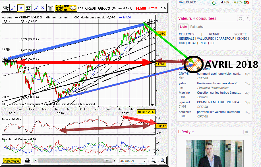
Task: Open question 'COMMENT METTRE UNE SICA...'
Action: 219,102
